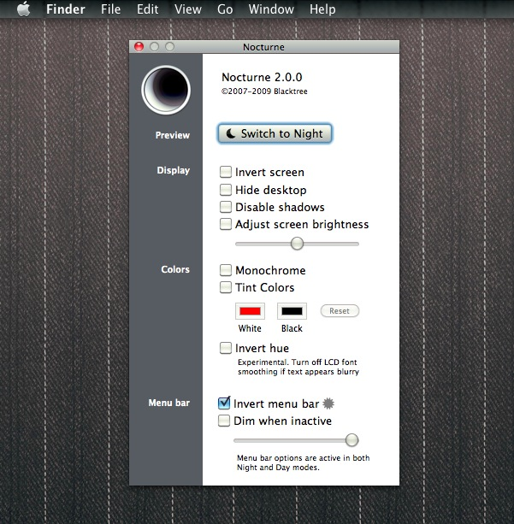Click the gear icon beside Invert menu bar
The width and height of the screenshot is (514, 524).
(x=328, y=403)
